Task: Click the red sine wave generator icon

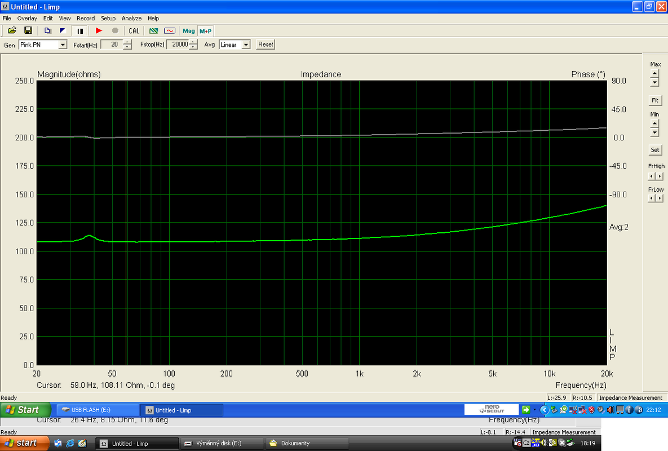Action: (x=170, y=30)
